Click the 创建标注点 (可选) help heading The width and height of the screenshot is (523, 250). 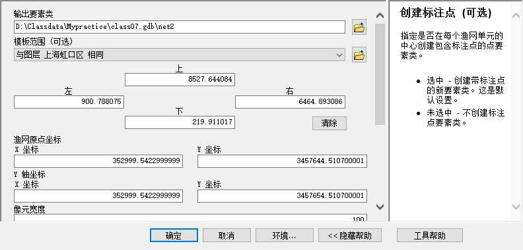click(x=446, y=13)
